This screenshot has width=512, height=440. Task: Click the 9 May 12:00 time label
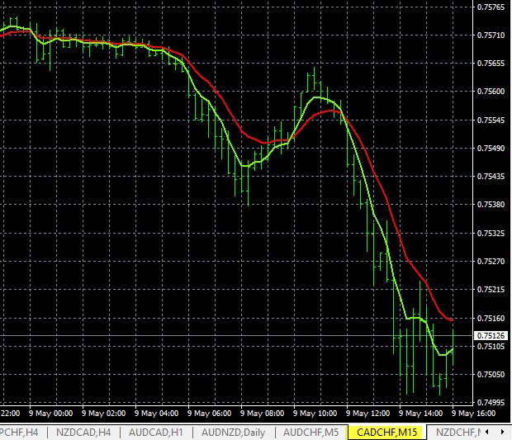click(368, 414)
